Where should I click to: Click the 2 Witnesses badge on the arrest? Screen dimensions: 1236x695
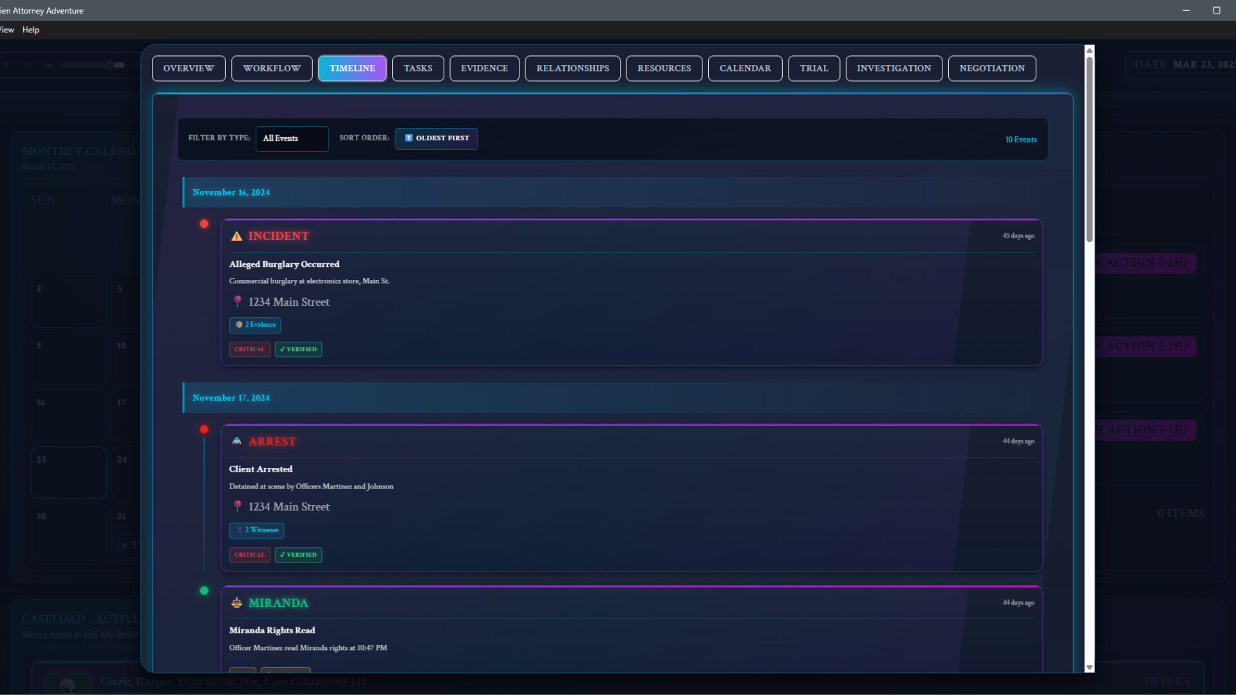point(256,530)
